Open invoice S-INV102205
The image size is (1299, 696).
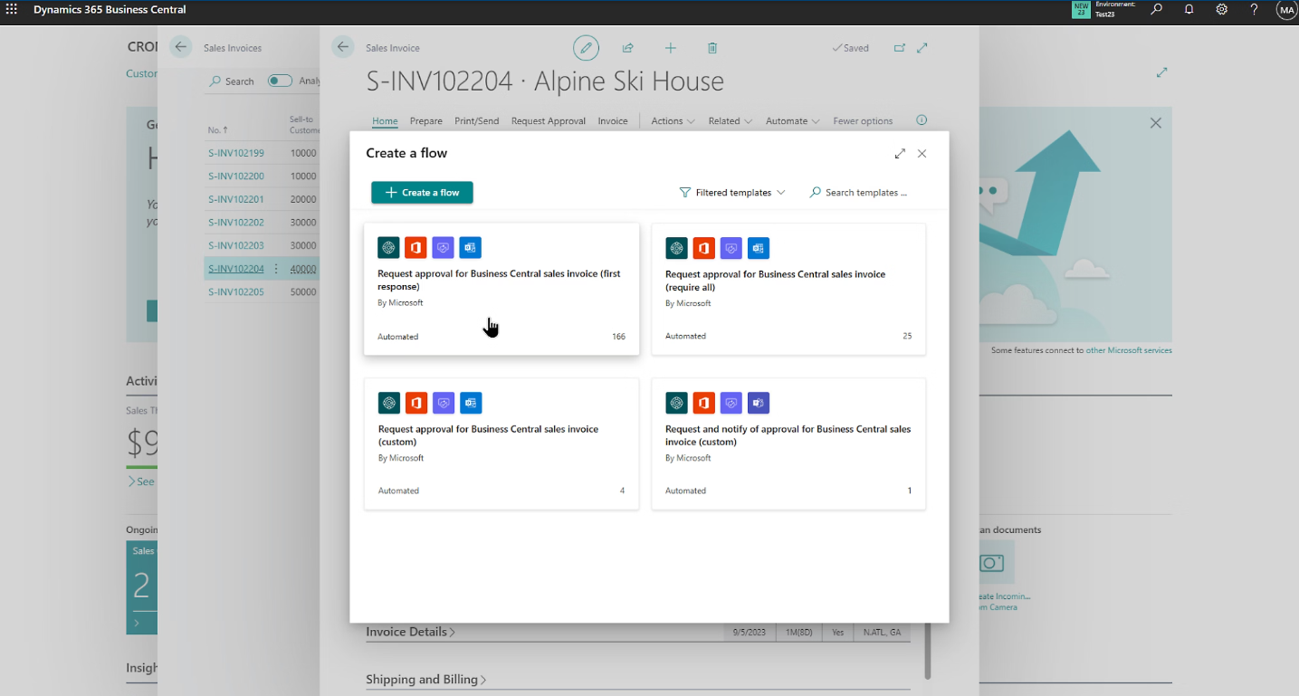[x=236, y=292]
